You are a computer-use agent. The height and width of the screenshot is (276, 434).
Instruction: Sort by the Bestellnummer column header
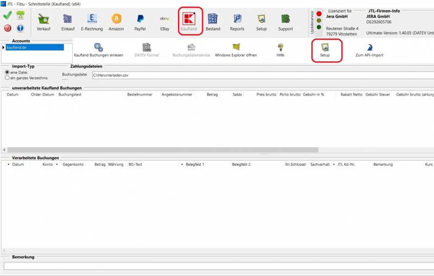pos(141,95)
